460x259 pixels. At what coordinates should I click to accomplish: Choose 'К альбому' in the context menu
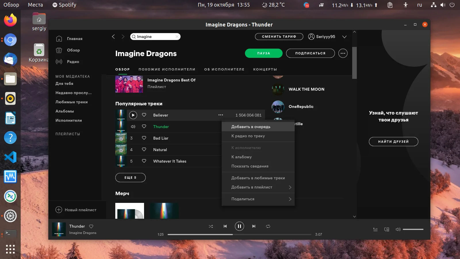[x=258, y=157]
